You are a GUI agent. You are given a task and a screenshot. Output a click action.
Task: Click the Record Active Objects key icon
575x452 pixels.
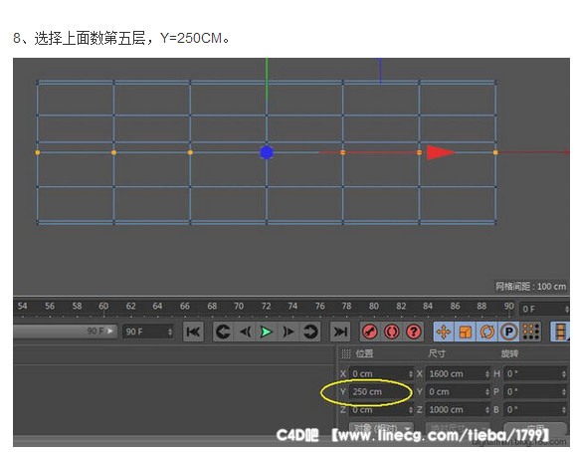click(370, 332)
